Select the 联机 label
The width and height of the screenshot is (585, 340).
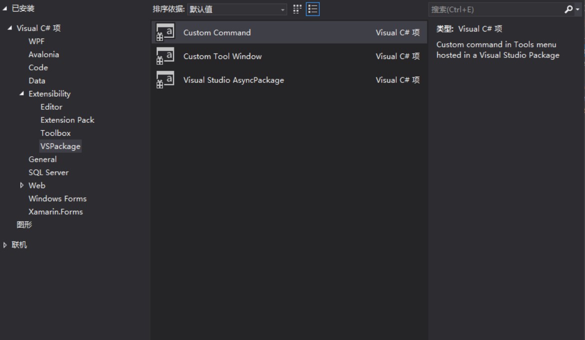click(19, 245)
